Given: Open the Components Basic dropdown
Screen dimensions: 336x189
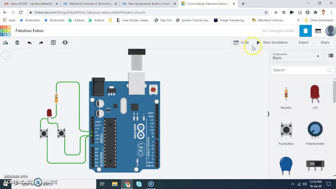Looking at the screenshot, I should tap(296, 56).
